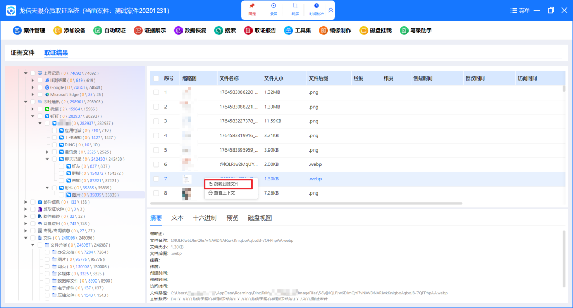Choose 跳转到源文件 in the context menu

(226, 183)
